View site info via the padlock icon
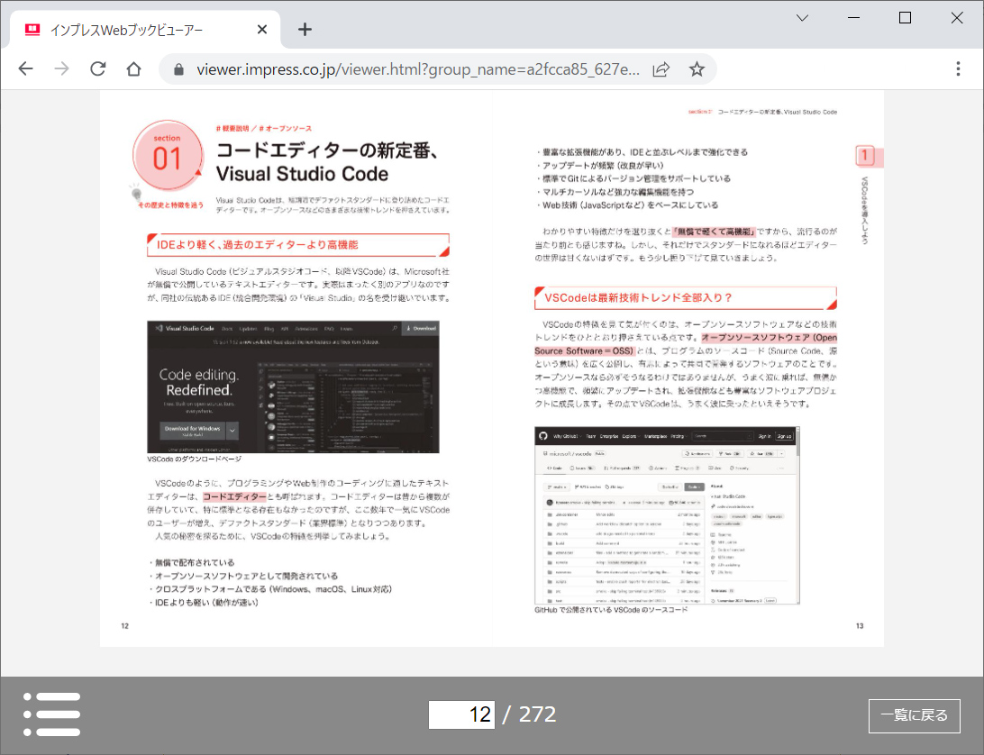Screen dimensions: 984x755 178,68
